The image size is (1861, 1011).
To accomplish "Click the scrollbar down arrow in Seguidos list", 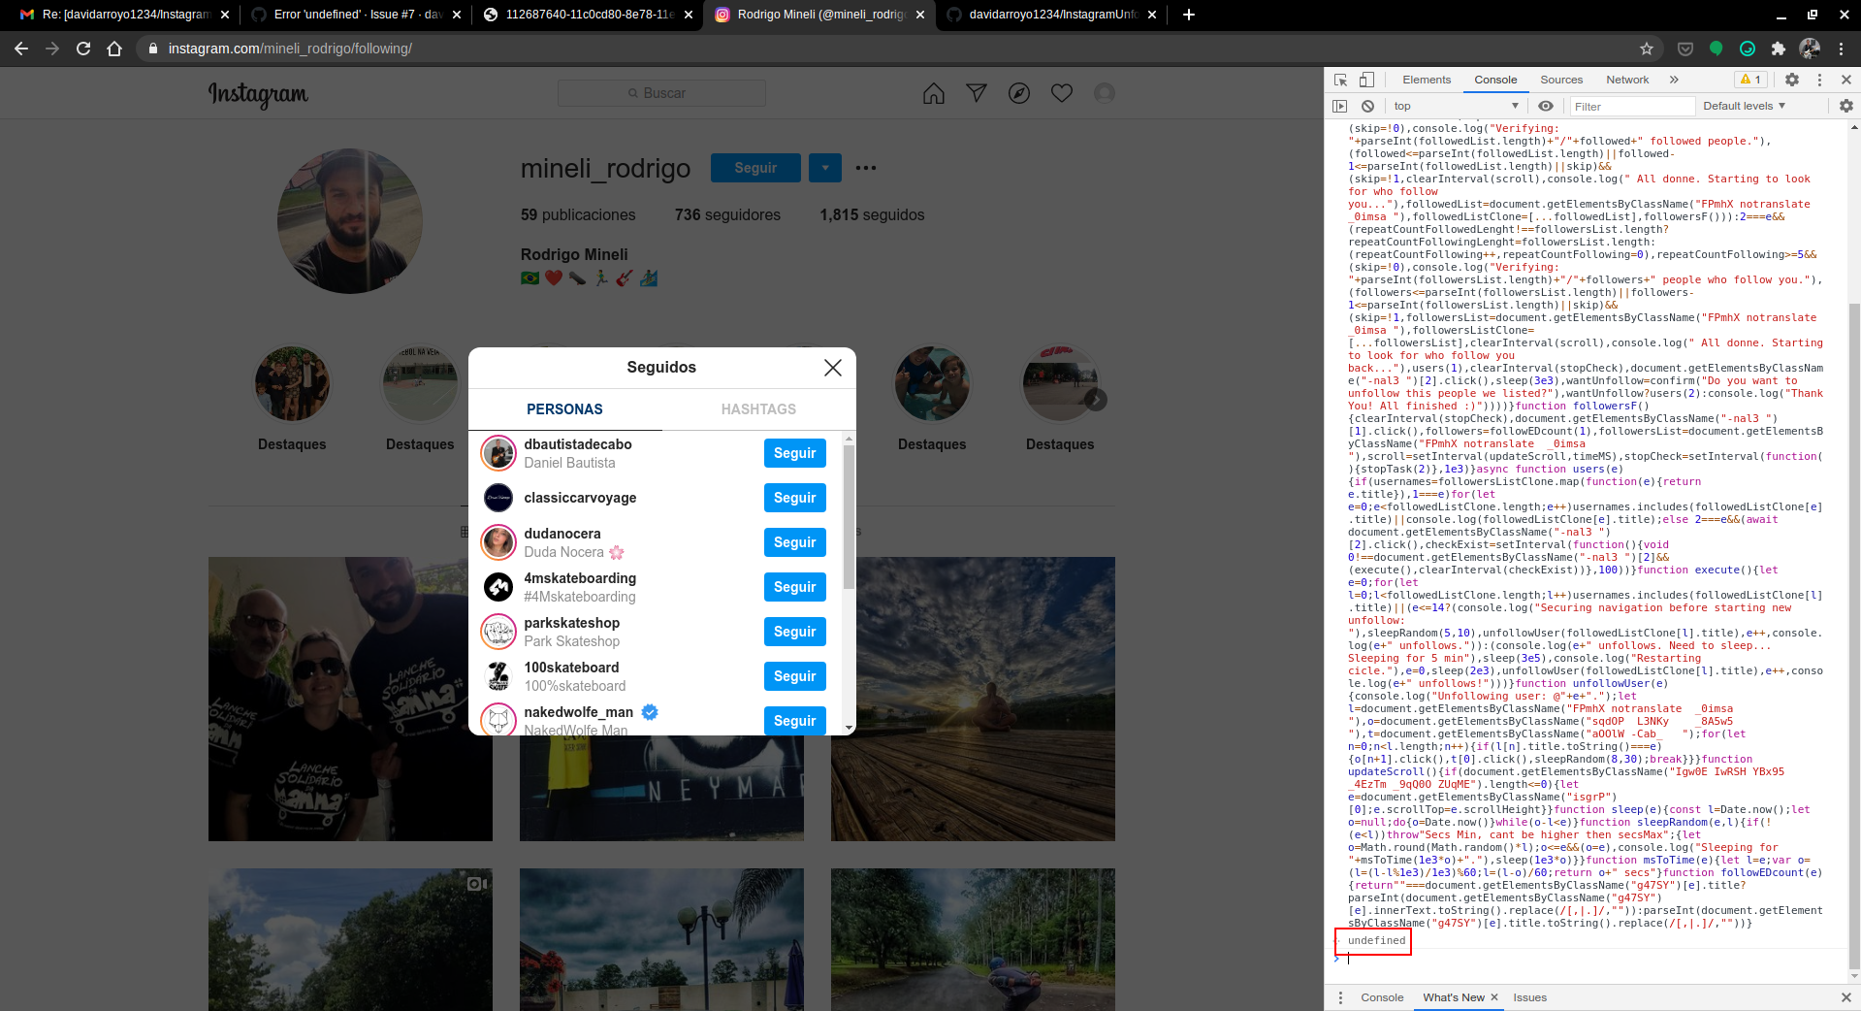I will 850,728.
